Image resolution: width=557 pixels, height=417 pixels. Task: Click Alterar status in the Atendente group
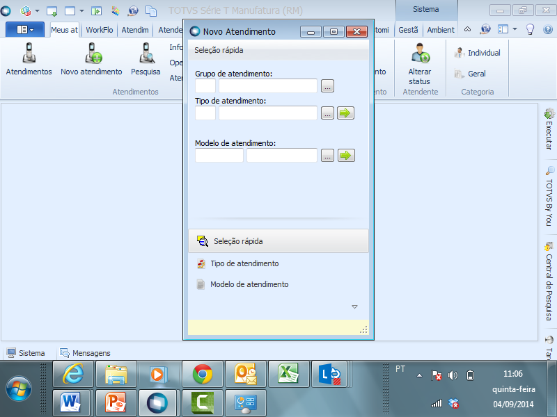click(420, 64)
